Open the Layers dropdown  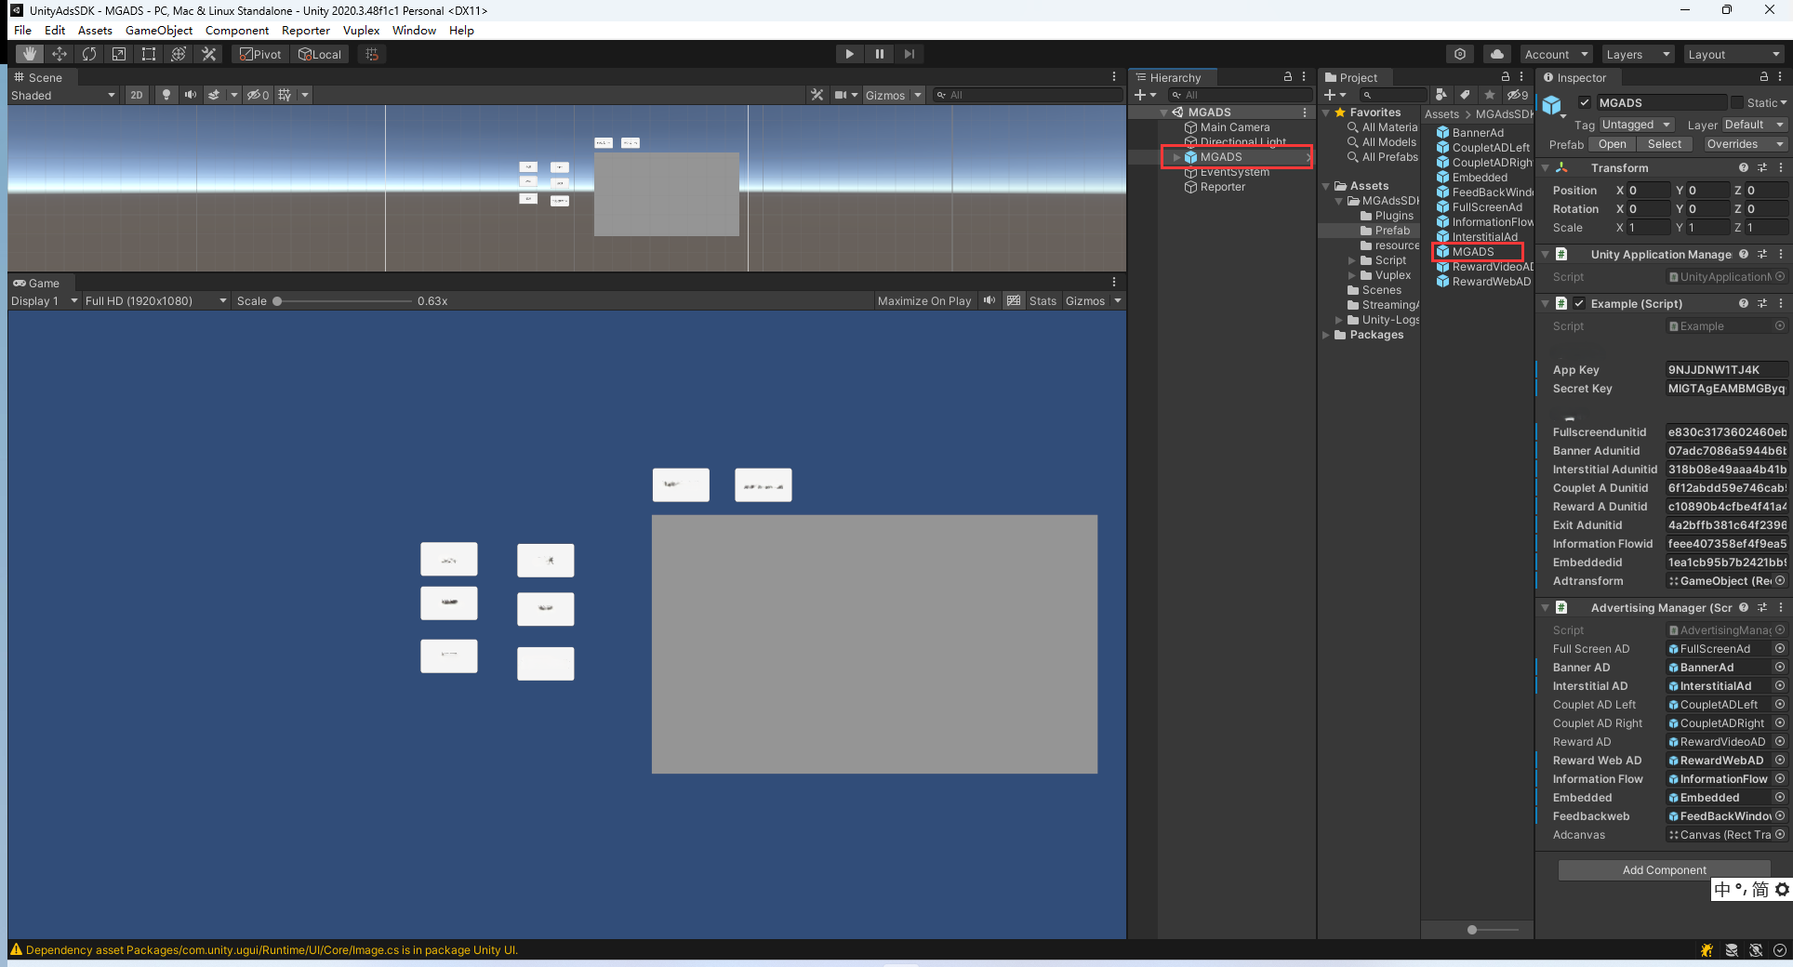1636,54
